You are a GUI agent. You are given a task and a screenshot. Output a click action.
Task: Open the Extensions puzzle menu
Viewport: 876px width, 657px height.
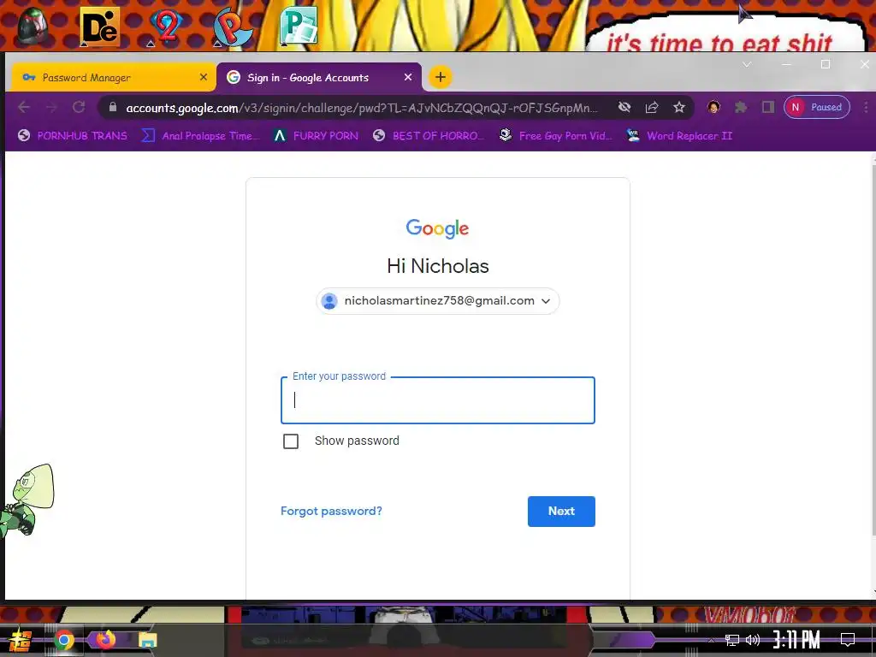coord(741,107)
